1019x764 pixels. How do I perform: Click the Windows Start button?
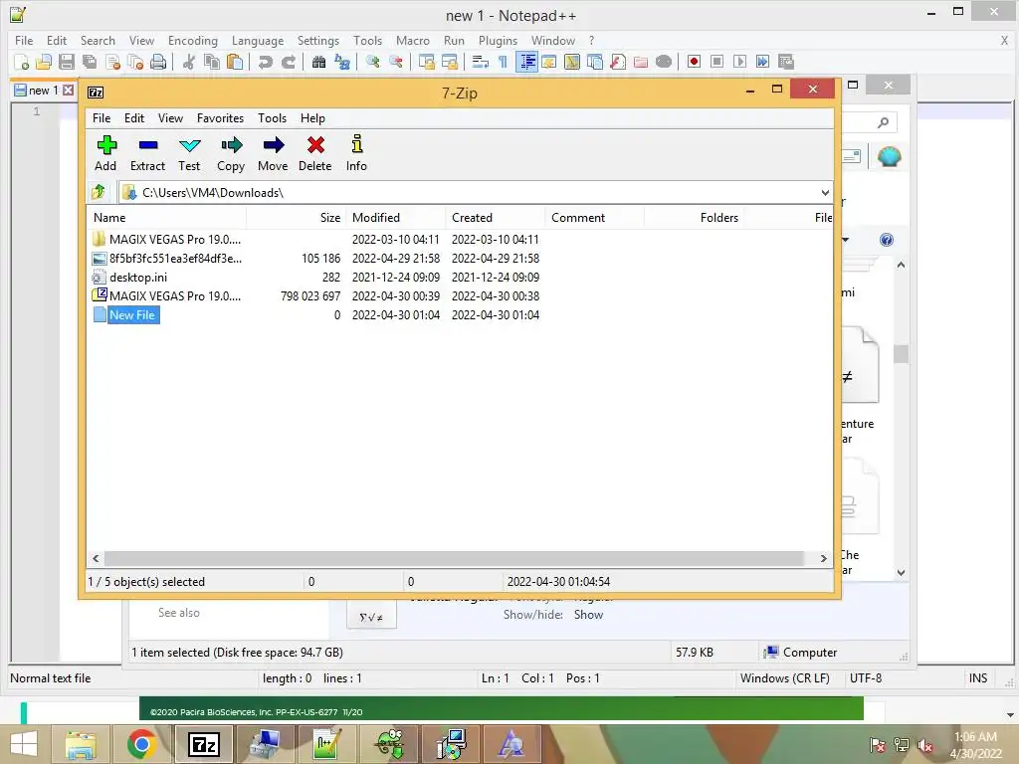tap(24, 744)
